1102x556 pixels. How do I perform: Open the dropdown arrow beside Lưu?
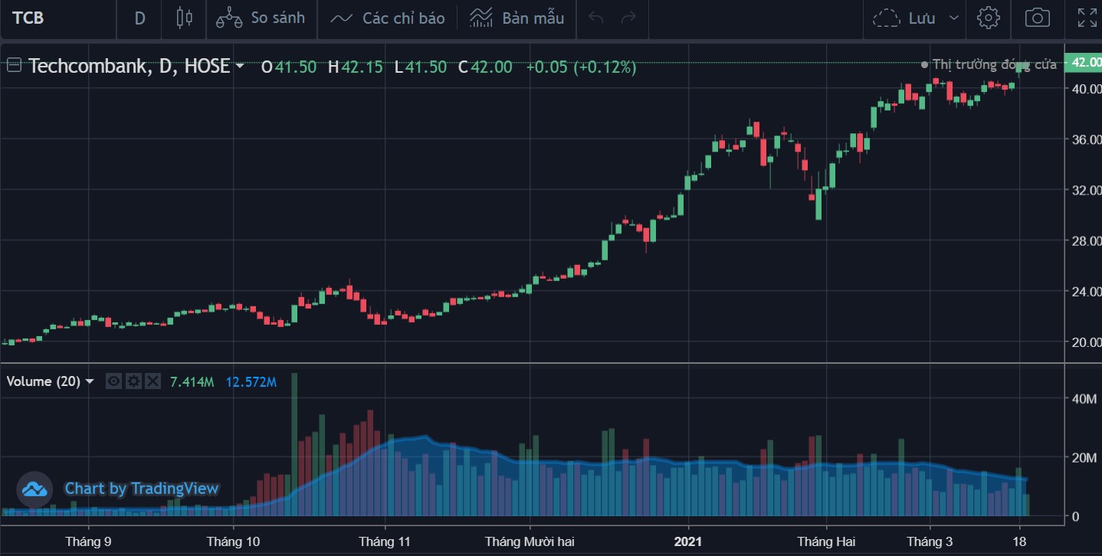tap(953, 18)
